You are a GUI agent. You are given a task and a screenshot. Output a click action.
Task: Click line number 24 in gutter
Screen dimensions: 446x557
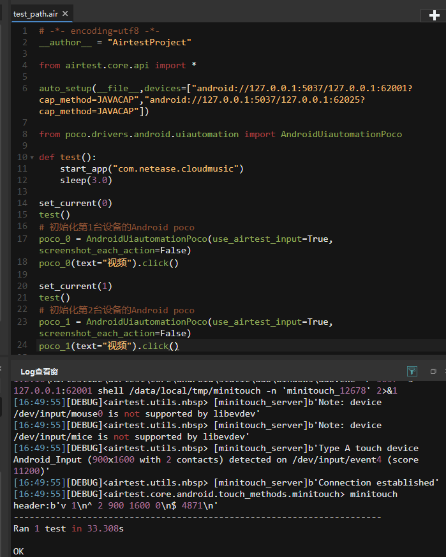click(x=22, y=345)
